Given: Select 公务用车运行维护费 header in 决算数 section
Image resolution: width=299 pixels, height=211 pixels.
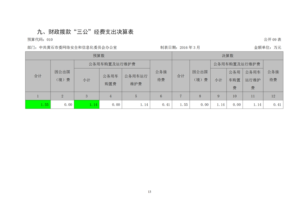Looking at the screenshot, I should pyautogui.click(x=253, y=80).
